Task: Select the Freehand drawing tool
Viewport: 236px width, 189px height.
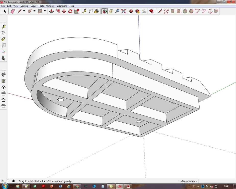Action: (x=166, y=11)
